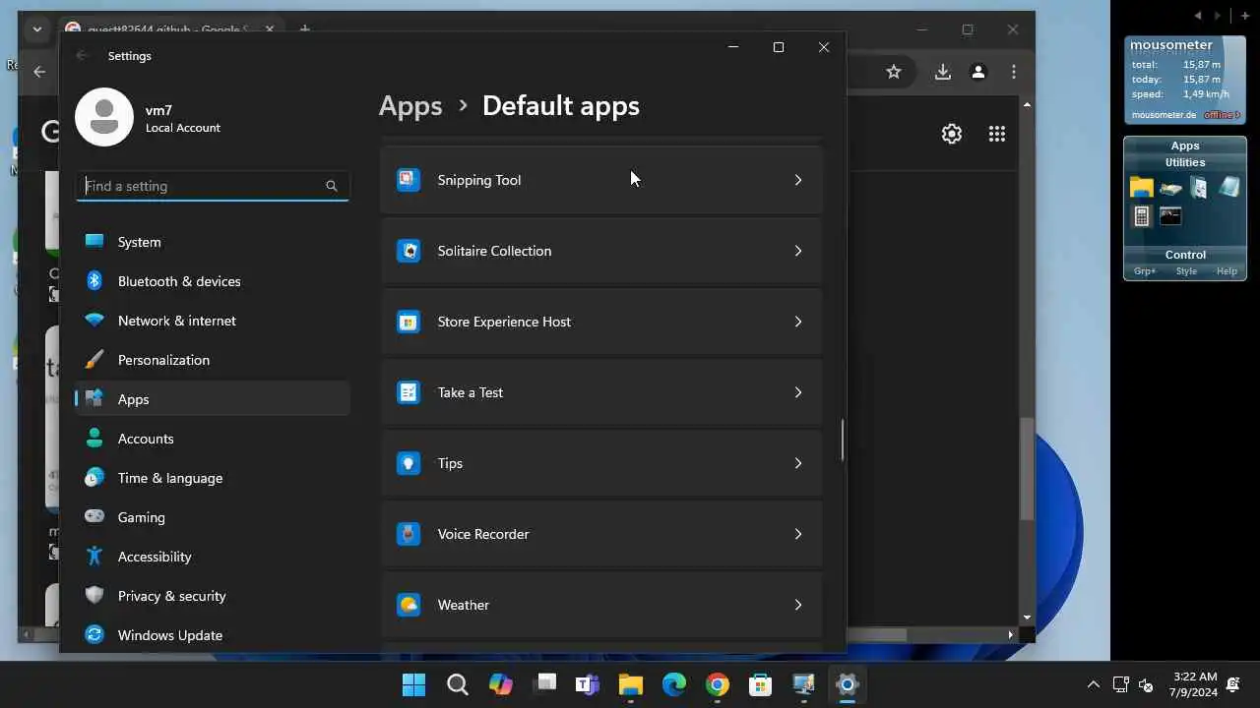The width and height of the screenshot is (1260, 708).
Task: Click the Apps breadcrumb link
Action: click(410, 106)
